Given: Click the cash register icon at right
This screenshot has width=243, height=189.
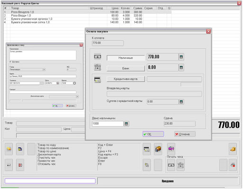Looking at the screenshot, I should (233, 149).
